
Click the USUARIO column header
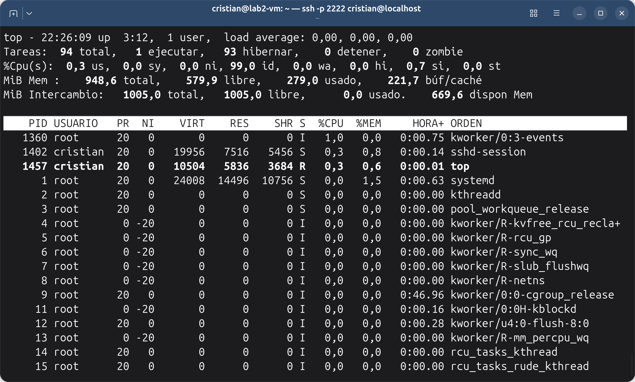pyautogui.click(x=76, y=123)
